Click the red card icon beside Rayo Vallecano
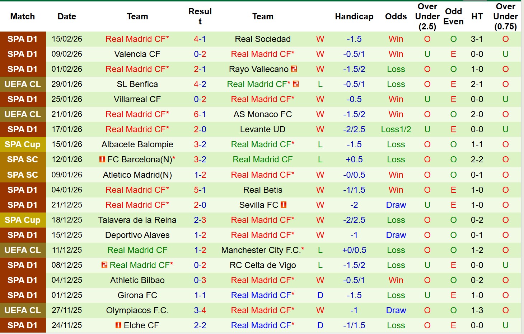The image size is (524, 334). click(x=294, y=69)
